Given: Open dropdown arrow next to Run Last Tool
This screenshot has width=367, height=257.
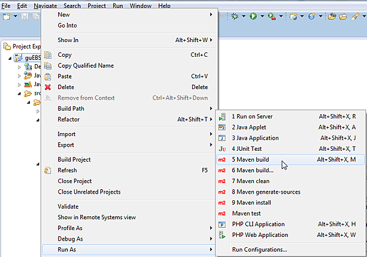Looking at the screenshot, I should click(x=281, y=16).
